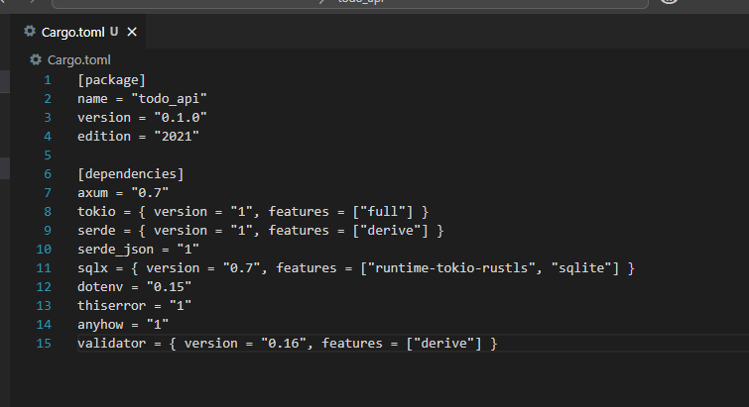Click line number 11 in the gutter
The height and width of the screenshot is (407, 749).
click(44, 268)
